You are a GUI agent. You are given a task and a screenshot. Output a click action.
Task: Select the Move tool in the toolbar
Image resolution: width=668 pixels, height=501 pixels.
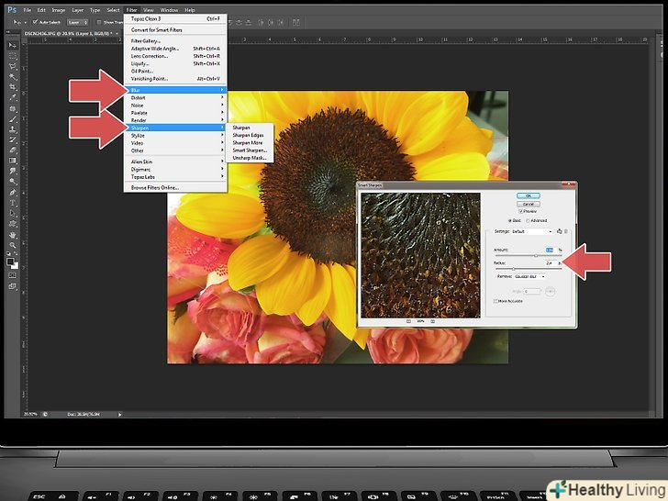(x=13, y=45)
